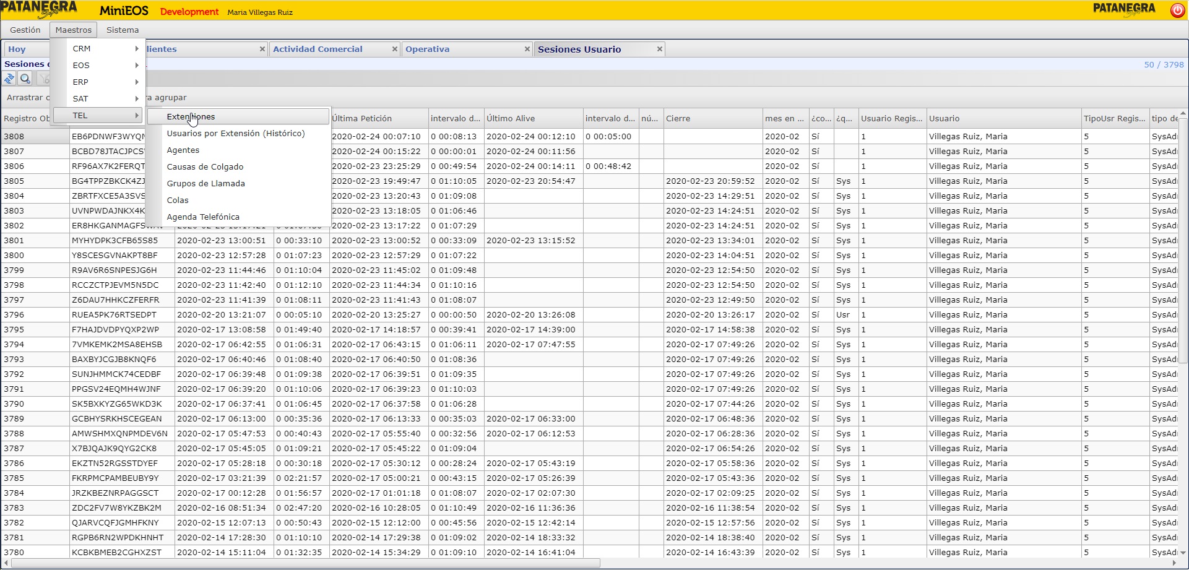Open the Gestión menu
Screen dimensions: 1189x570
click(25, 30)
